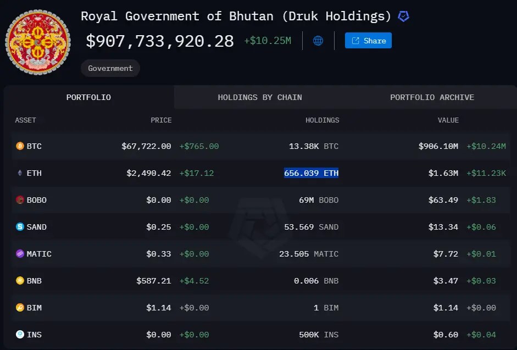Viewport: 517px width, 350px height.
Task: Select the Government label tag
Action: (110, 68)
